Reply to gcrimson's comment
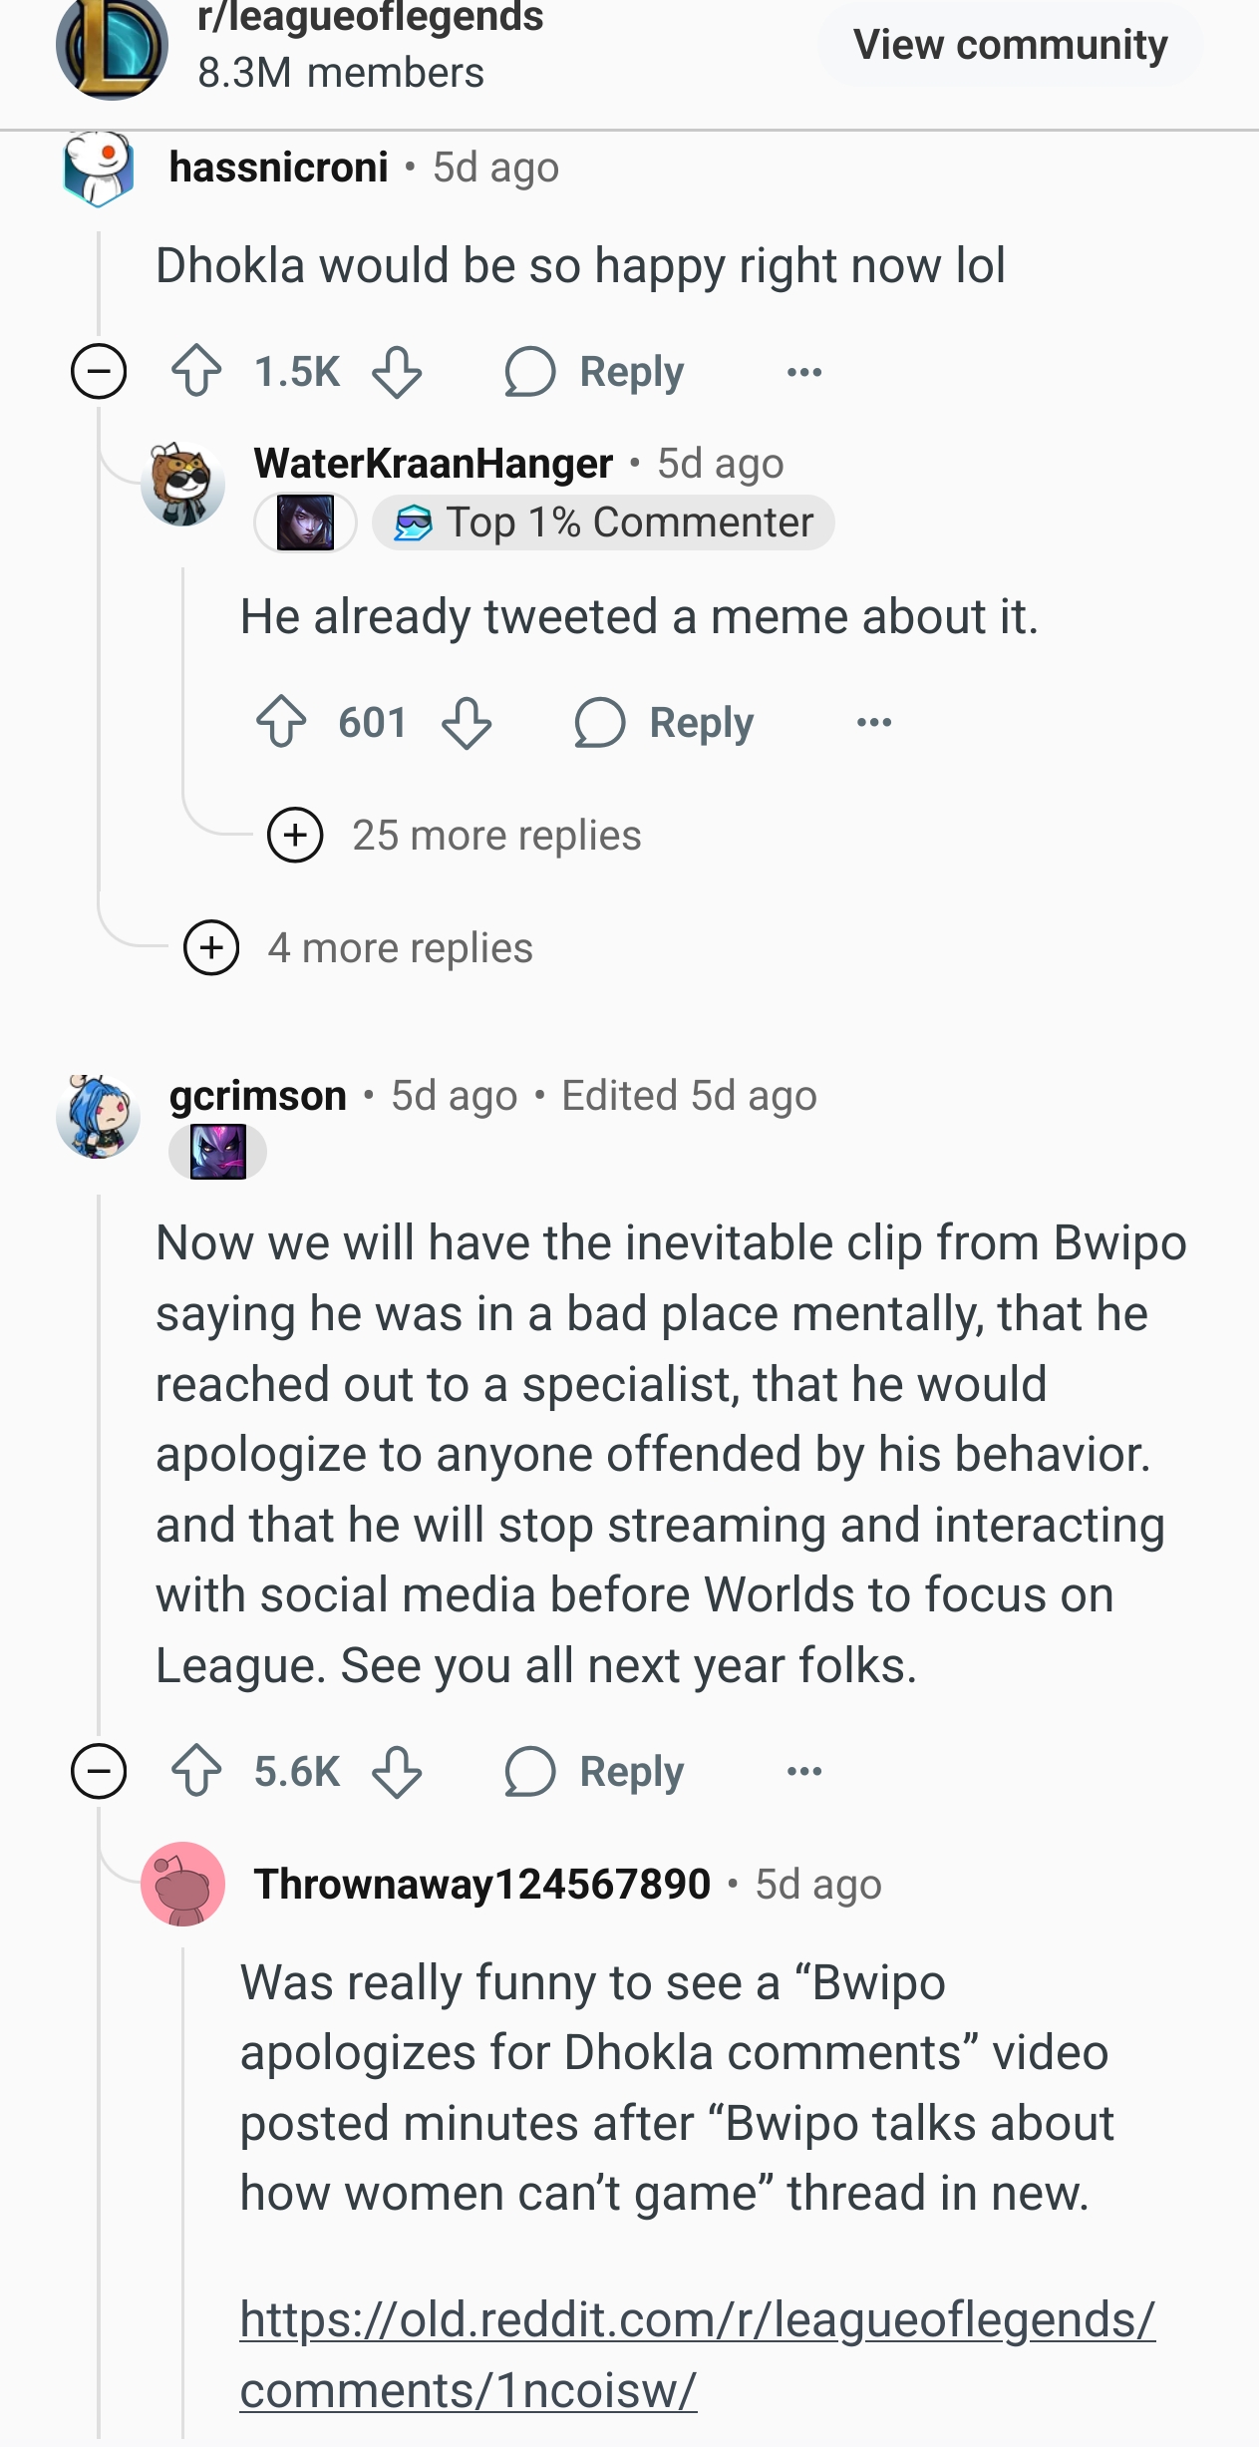This screenshot has height=2447, width=1259. (x=595, y=1772)
